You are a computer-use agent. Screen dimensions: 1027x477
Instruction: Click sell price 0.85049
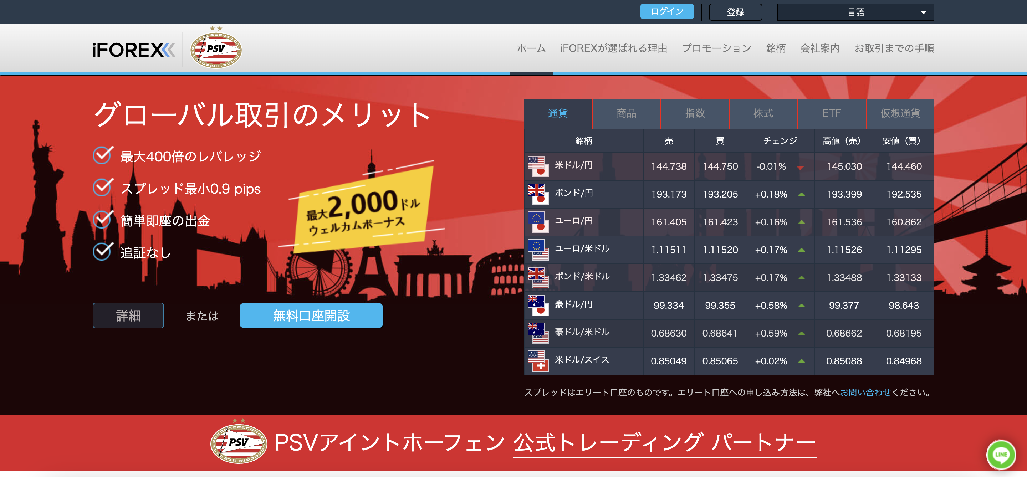[x=669, y=361]
